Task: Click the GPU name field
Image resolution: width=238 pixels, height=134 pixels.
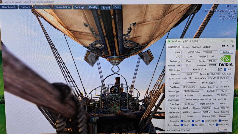Action: click(x=200, y=52)
